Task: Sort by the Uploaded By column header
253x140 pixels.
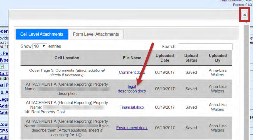Action: pos(217,58)
